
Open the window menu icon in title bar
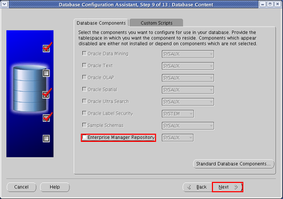point(4,4)
